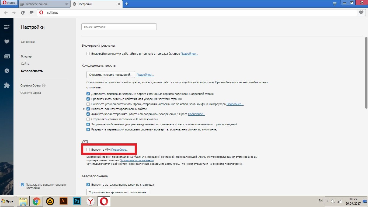Screen dimensions: 368x207
Task: Click the Поиск настроек search field
Action: pyautogui.click(x=119, y=27)
